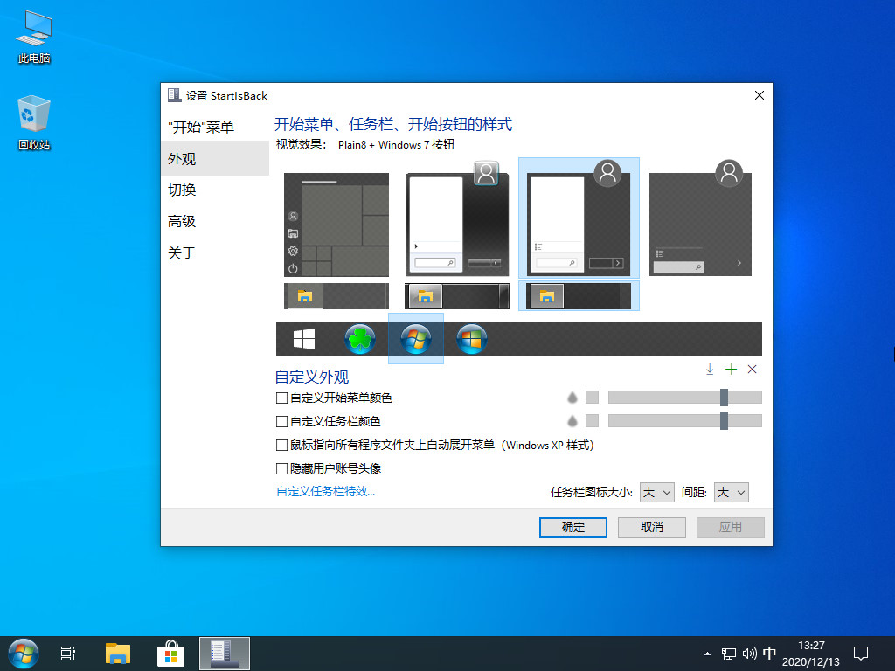Open the 自定义任务栏特效 link
Viewport: 895px width, 671px height.
(325, 491)
